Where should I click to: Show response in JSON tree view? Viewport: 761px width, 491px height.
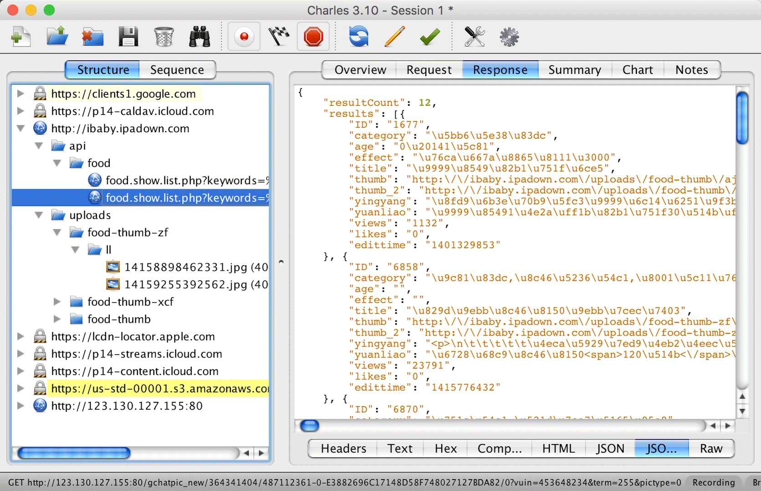[x=610, y=449]
